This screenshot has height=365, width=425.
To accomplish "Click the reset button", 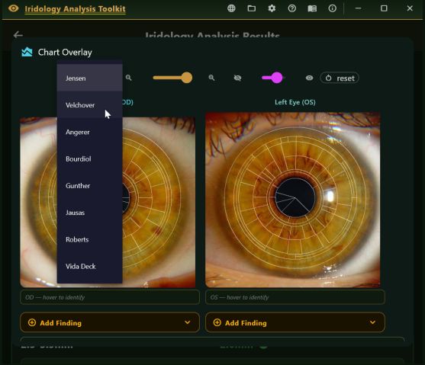I will point(340,78).
